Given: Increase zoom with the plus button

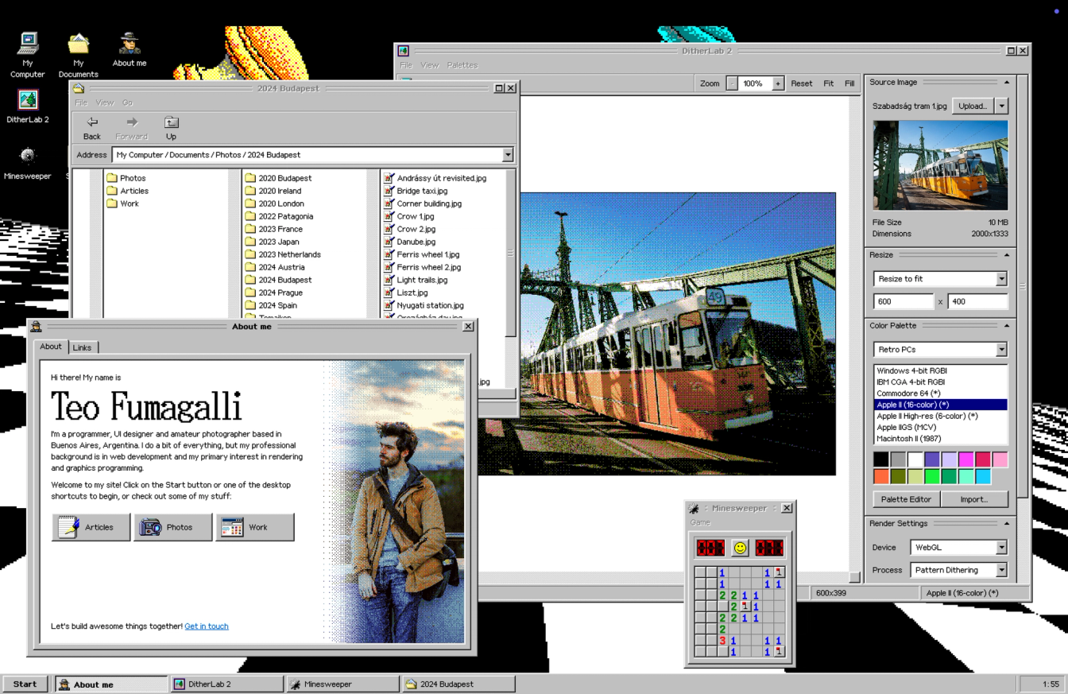Looking at the screenshot, I should [778, 83].
